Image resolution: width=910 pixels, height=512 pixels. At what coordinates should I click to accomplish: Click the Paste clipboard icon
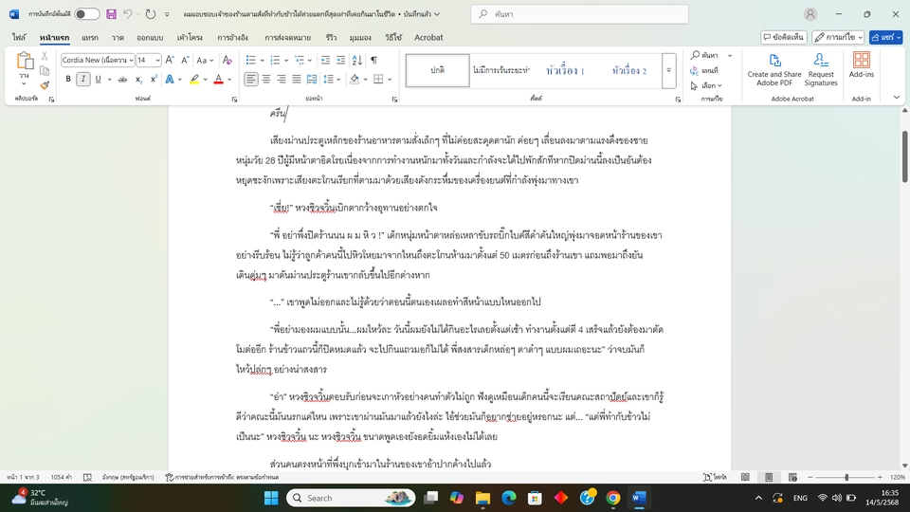coord(24,60)
